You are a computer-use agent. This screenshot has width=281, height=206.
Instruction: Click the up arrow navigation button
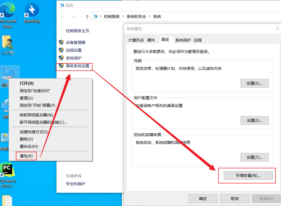(x=87, y=17)
